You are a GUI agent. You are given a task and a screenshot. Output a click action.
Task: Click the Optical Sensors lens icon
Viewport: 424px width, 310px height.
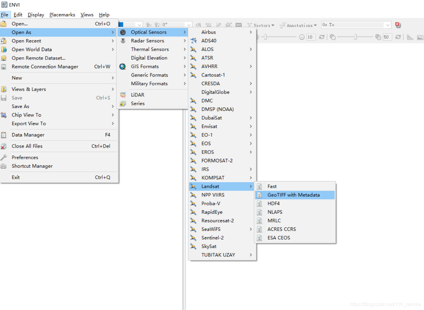point(123,32)
